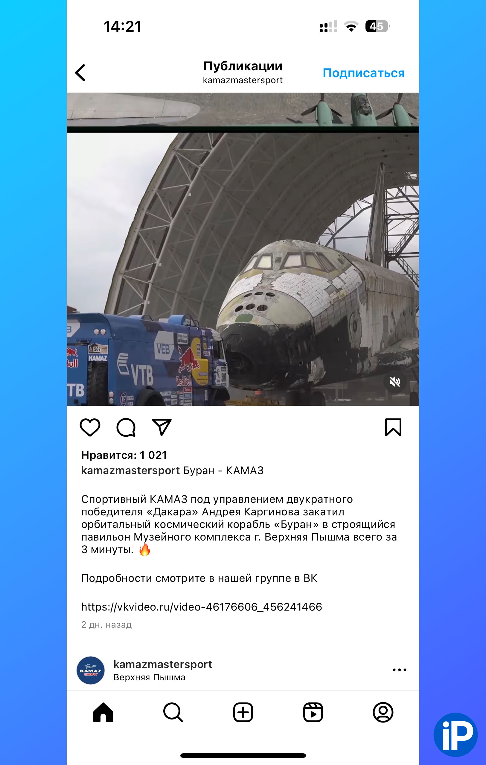Open Reels tab
Screen dimensions: 486x765
pyautogui.click(x=313, y=712)
